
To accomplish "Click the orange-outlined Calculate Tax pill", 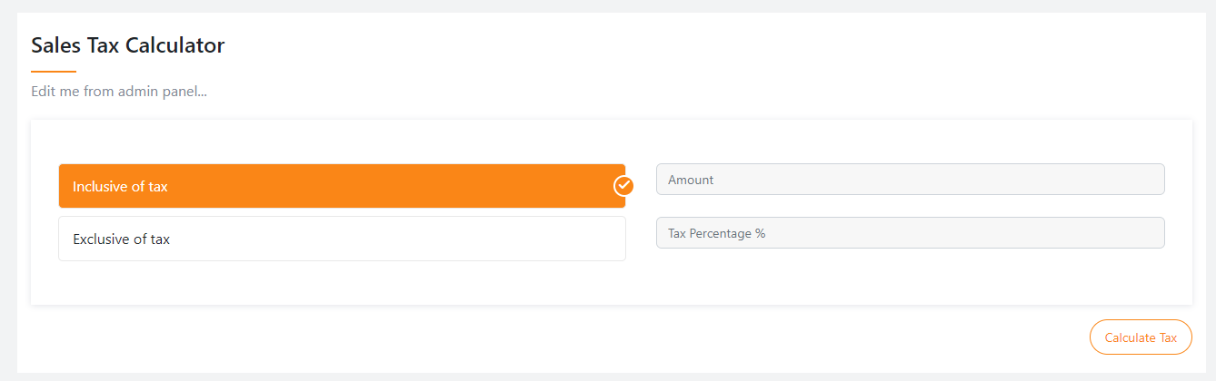I will (x=1141, y=337).
